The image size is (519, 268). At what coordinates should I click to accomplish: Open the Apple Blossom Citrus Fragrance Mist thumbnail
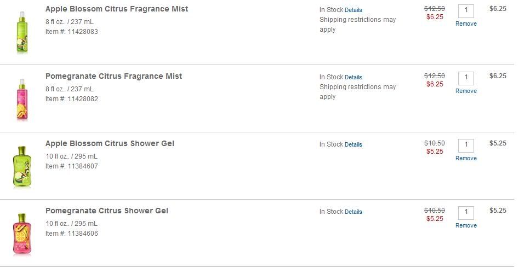click(22, 32)
